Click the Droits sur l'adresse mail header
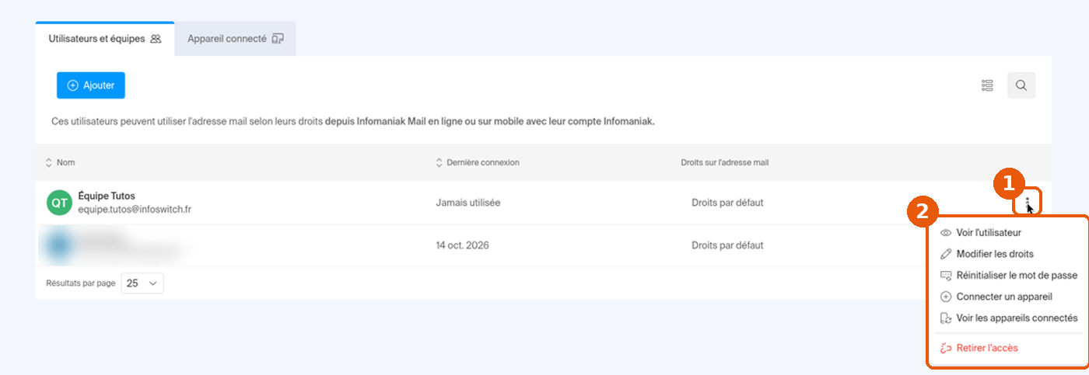 [x=725, y=162]
